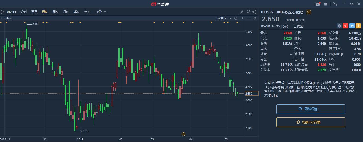Switch to the 周K tab
The image size is (363, 142).
55,12
